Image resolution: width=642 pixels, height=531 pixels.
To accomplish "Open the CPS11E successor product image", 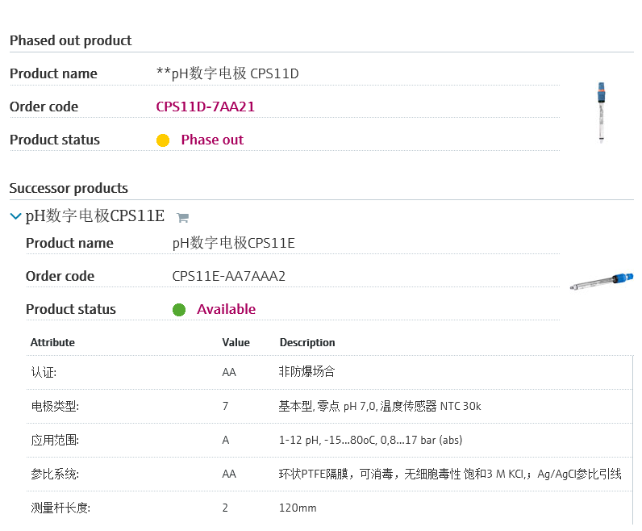I will point(602,281).
